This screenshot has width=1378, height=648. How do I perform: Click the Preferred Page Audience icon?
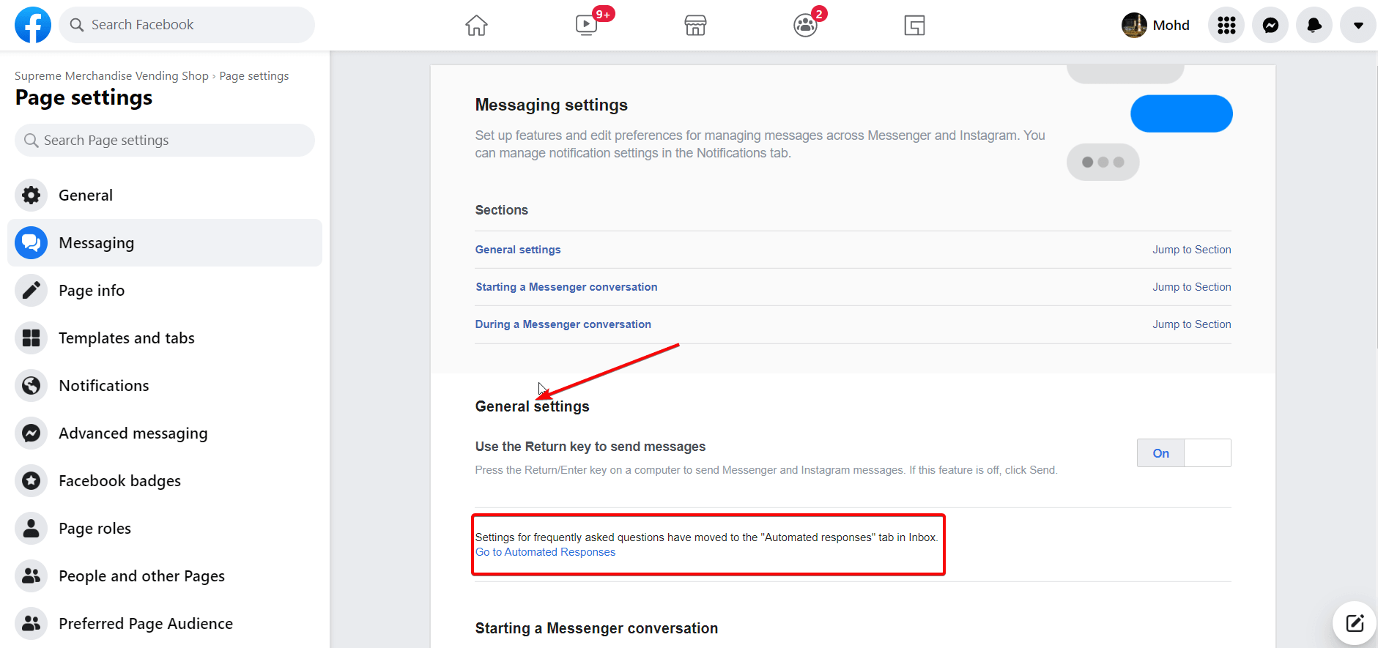31,624
